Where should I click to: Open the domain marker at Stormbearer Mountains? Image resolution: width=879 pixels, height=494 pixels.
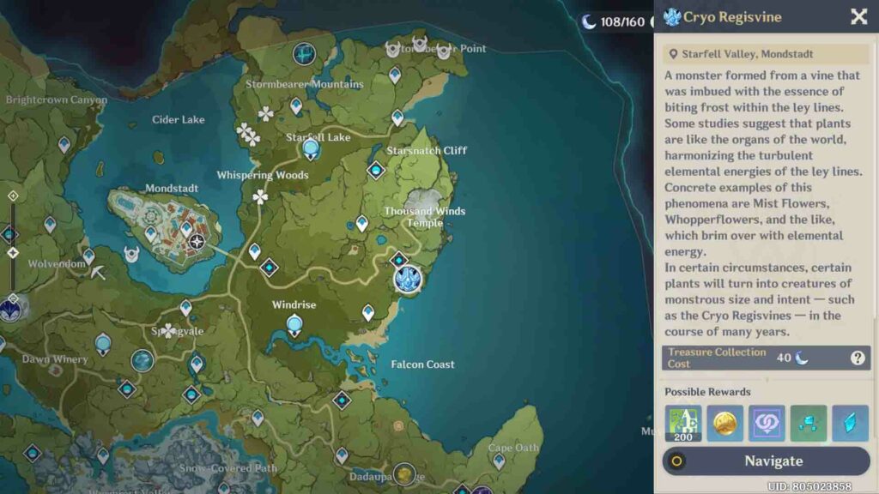303,54
